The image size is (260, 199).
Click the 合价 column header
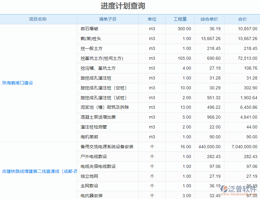tap(242, 19)
